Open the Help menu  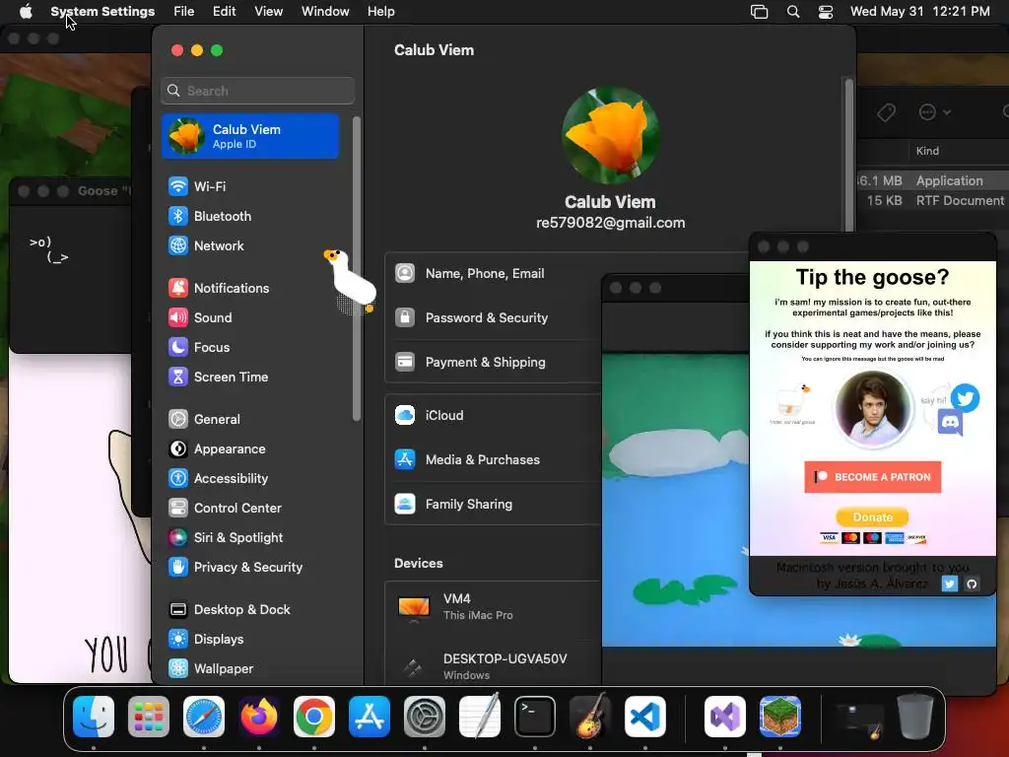tap(381, 12)
